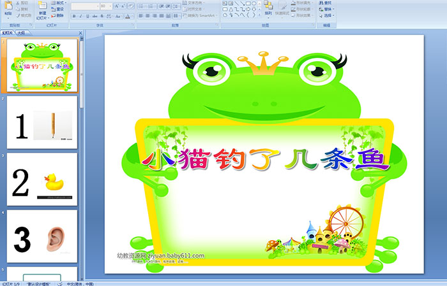447x286 pixels.
Task: Close the slides pane with X
Action: pos(80,33)
